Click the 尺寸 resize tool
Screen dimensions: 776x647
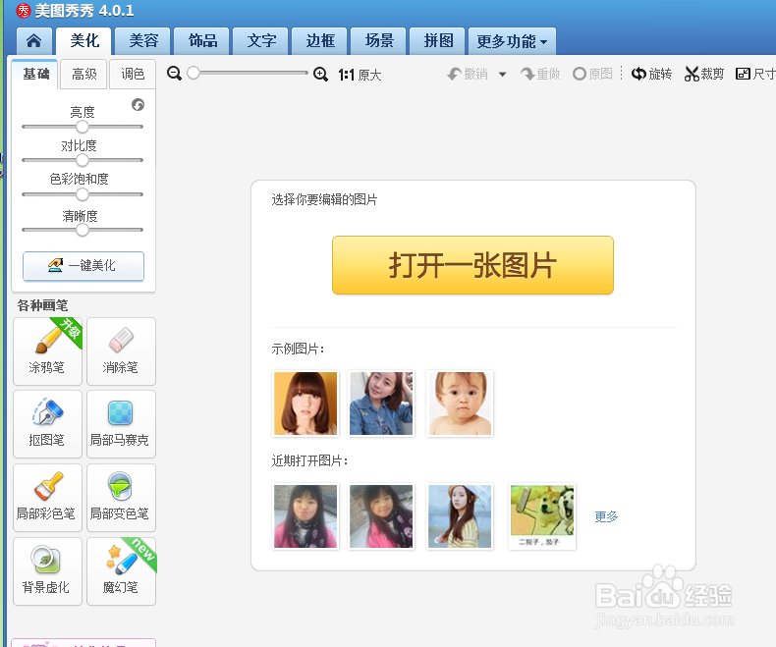[x=755, y=75]
